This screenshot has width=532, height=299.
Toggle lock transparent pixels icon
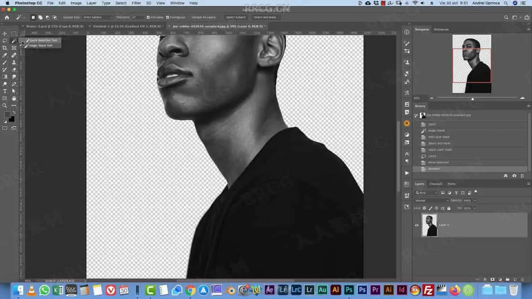pyautogui.click(x=425, y=208)
